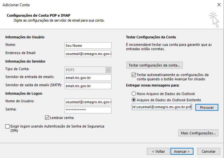
Task: Go back with the Voltar button
Action: pos(158,151)
